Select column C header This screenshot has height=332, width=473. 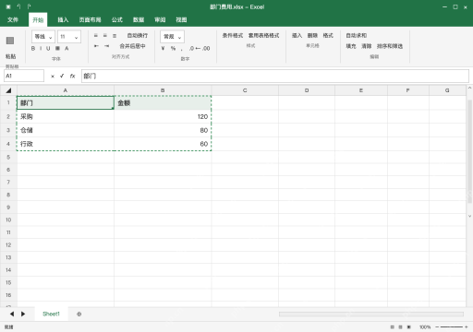(245, 90)
